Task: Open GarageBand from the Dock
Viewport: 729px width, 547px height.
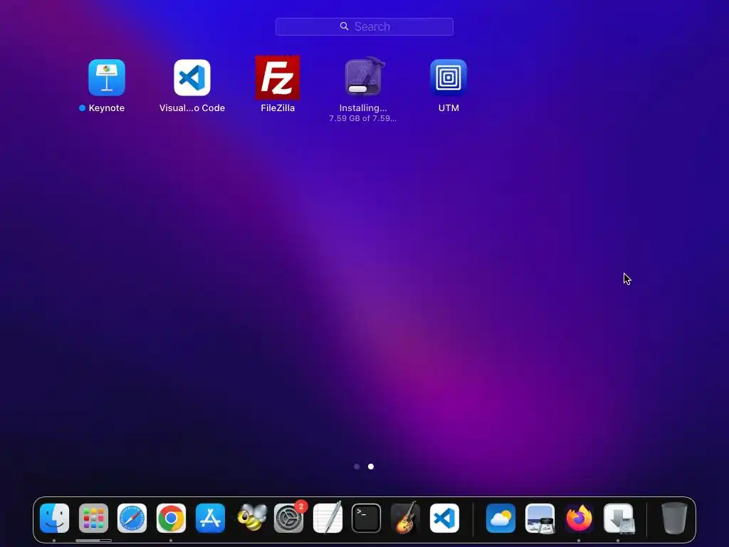Action: (405, 517)
